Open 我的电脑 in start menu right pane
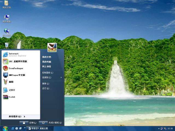Image resolution: width=175 pixels, height=131 pixels. coord(46,62)
